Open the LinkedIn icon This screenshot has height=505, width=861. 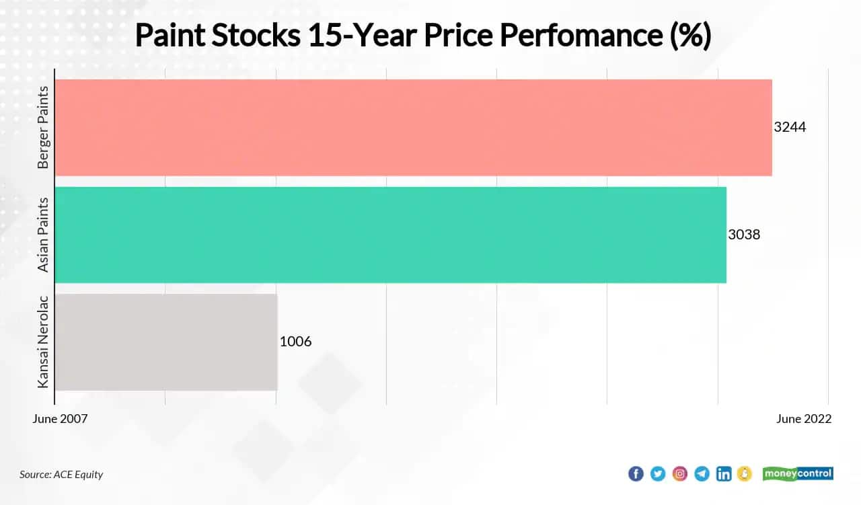724,474
